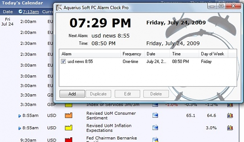Click the 'One-time' frequency cell
The width and height of the screenshot is (244, 142).
point(130,61)
